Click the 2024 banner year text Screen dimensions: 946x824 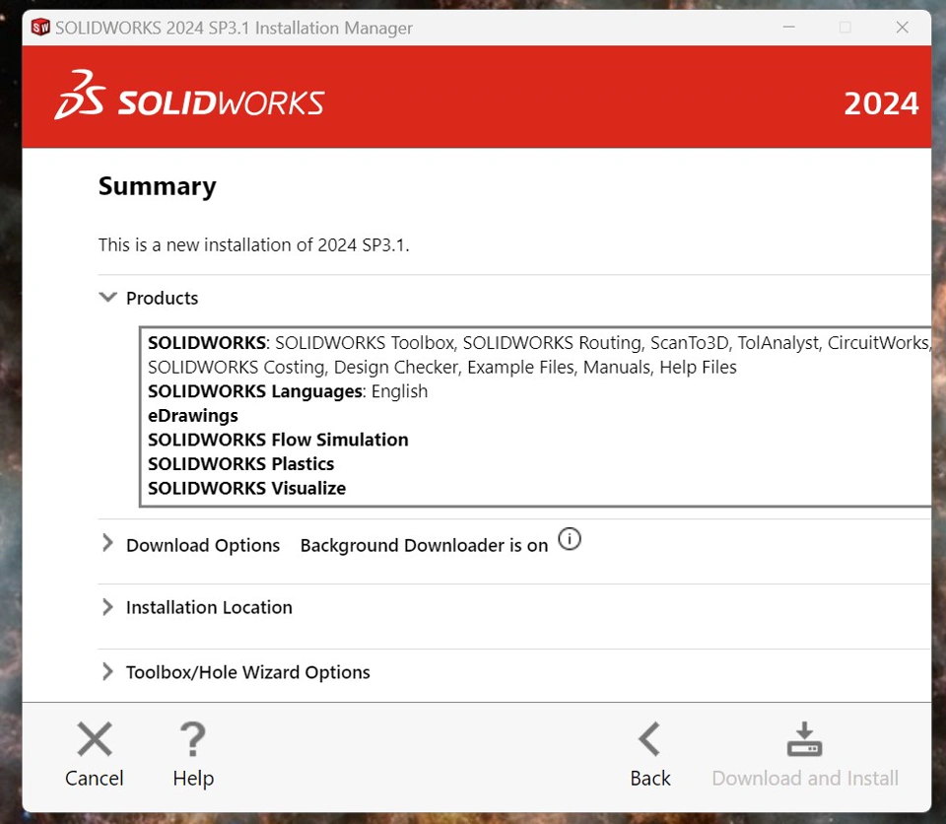881,103
